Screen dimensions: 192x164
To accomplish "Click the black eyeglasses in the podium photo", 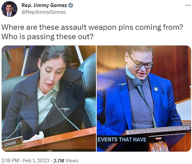I will (140, 62).
